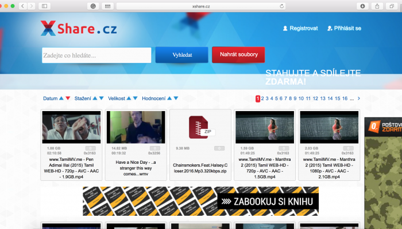
Task: Sort by Datum descending (red down arrow)
Action: pyautogui.click(x=68, y=98)
